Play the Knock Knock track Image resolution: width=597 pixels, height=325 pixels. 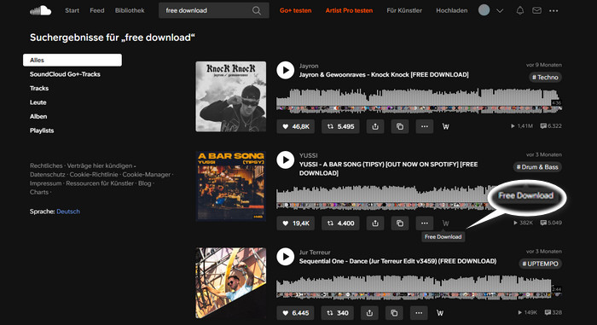285,70
